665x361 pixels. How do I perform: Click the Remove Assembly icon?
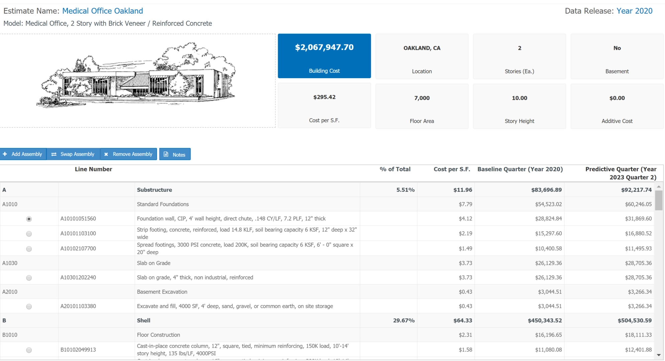[x=106, y=154]
